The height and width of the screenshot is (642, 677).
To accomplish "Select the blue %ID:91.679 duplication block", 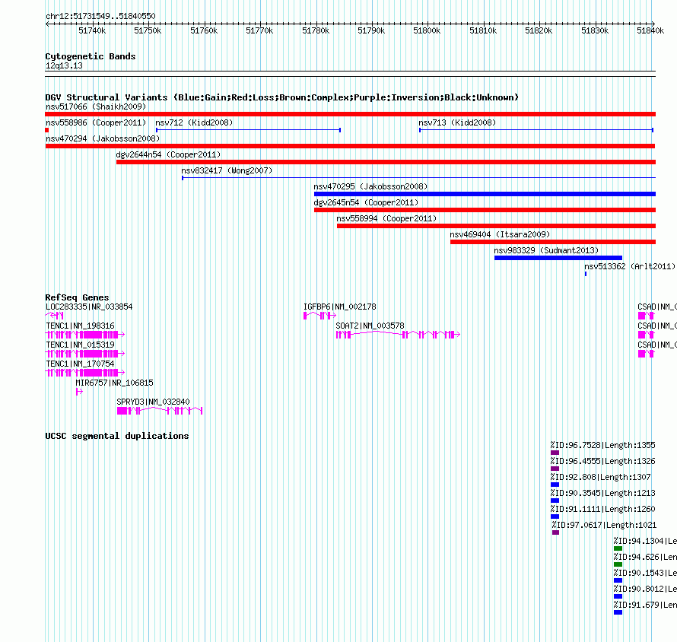I will coord(618,612).
